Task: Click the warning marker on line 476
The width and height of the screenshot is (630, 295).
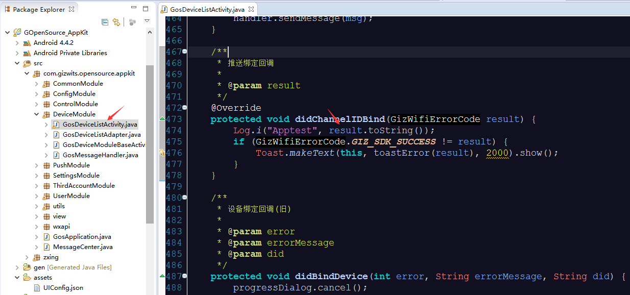Action: [162, 153]
